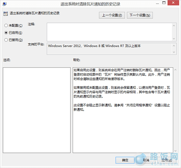Screen dimensions: 181x168
Task: Click the 应用(A) button
Action: 167,160
